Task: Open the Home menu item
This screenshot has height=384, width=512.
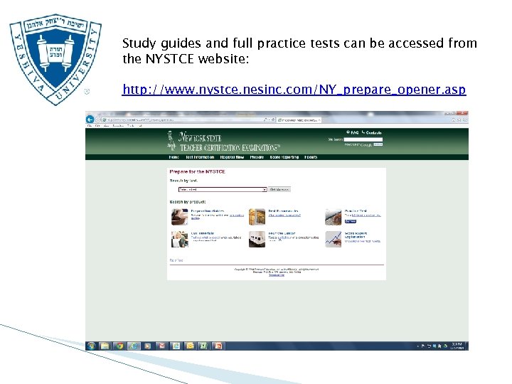Action: 174,157
